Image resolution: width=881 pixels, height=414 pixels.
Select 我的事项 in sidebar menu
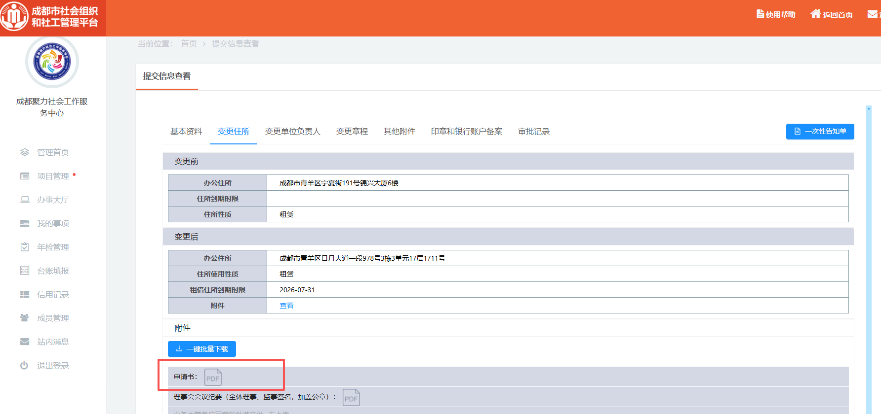[53, 223]
